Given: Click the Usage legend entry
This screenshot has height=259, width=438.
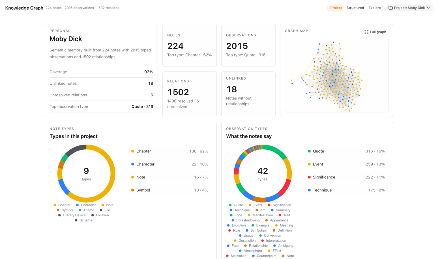Looking at the screenshot, I should 246,236.
